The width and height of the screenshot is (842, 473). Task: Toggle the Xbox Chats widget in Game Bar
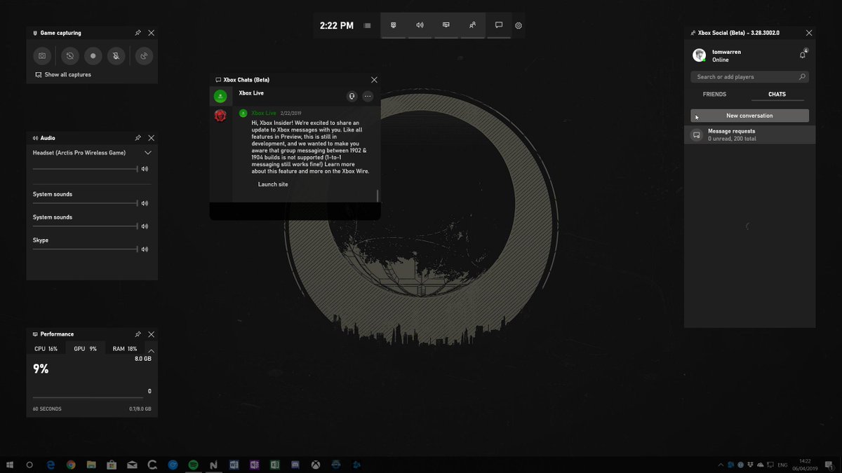pos(499,25)
